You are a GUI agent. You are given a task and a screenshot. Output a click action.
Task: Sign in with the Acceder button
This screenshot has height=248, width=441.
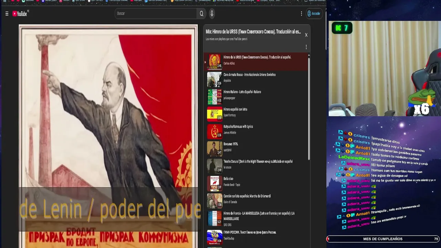314,13
